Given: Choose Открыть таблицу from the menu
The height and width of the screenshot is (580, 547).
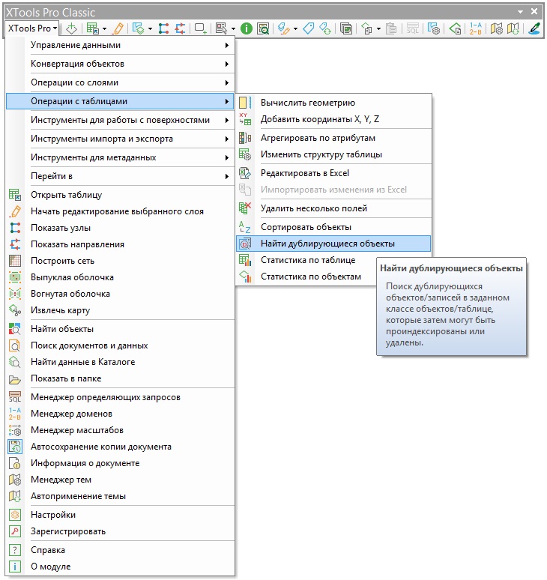Looking at the screenshot, I should (x=120, y=195).
